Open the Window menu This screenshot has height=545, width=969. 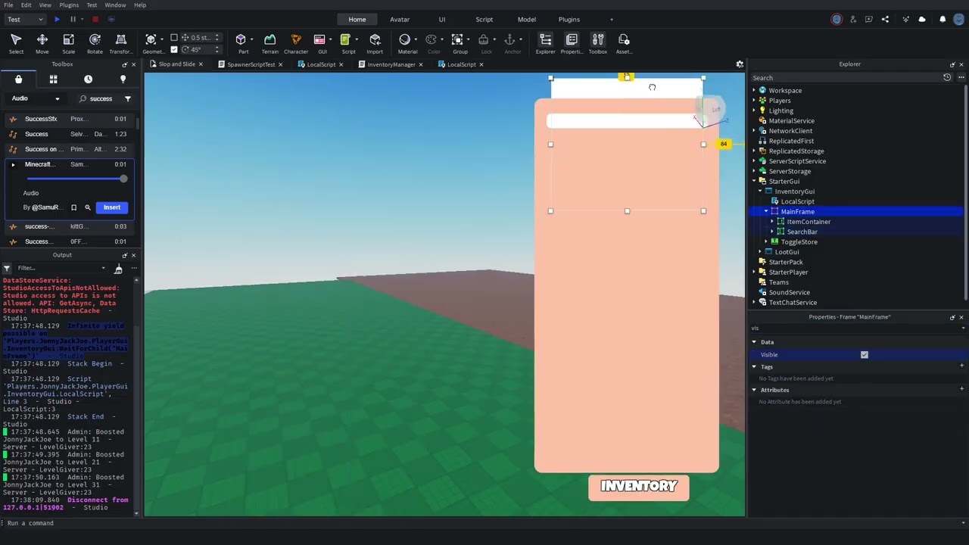click(115, 5)
